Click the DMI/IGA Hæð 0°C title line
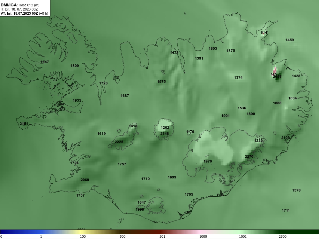This screenshot has height=239, width=319. pos(20,5)
